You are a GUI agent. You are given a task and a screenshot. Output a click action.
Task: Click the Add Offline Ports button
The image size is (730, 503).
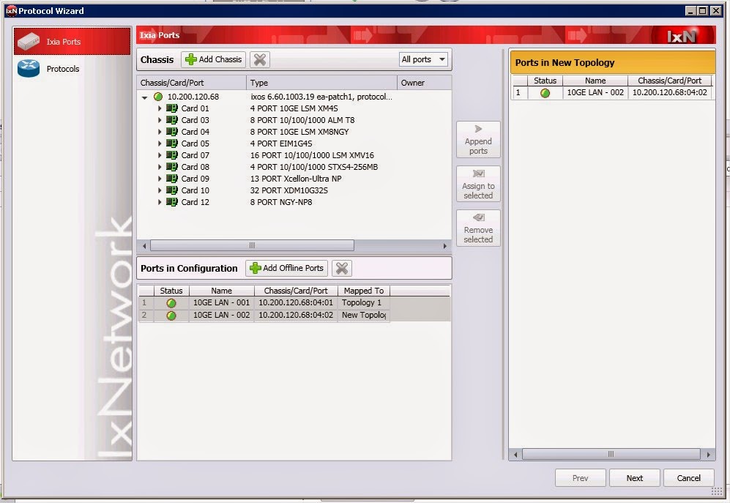pos(286,268)
